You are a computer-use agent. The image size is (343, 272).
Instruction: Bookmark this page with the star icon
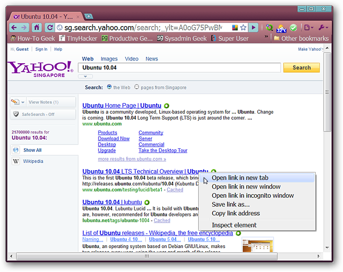point(243,27)
